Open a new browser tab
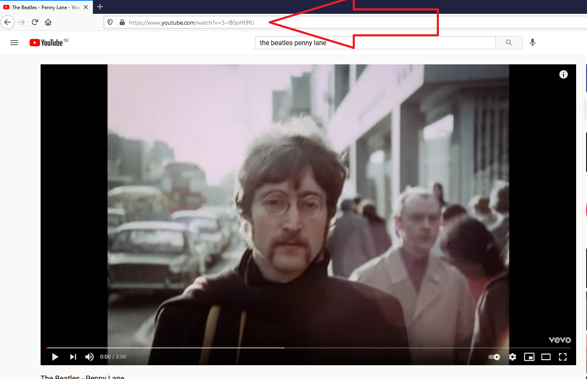The image size is (587, 379). pyautogui.click(x=100, y=7)
